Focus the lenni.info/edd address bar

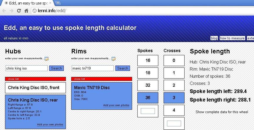[x=143, y=11]
